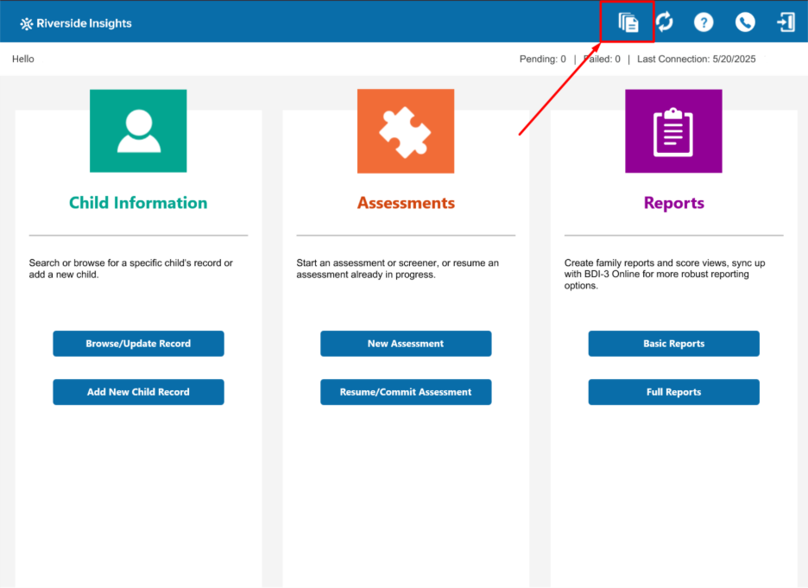Click the Assessments heading
This screenshot has height=588, width=808.
click(406, 203)
